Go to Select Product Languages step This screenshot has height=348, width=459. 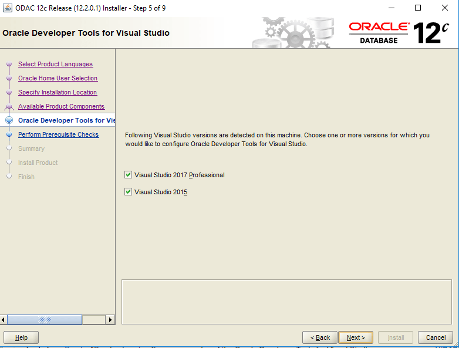coord(55,64)
